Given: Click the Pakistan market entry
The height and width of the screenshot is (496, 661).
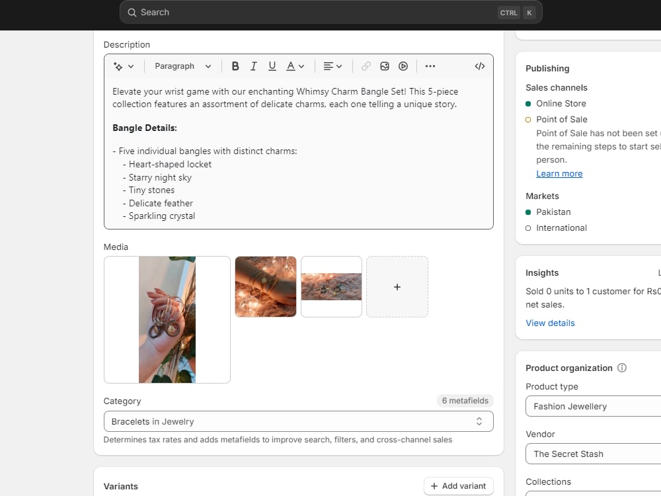Looking at the screenshot, I should (553, 212).
